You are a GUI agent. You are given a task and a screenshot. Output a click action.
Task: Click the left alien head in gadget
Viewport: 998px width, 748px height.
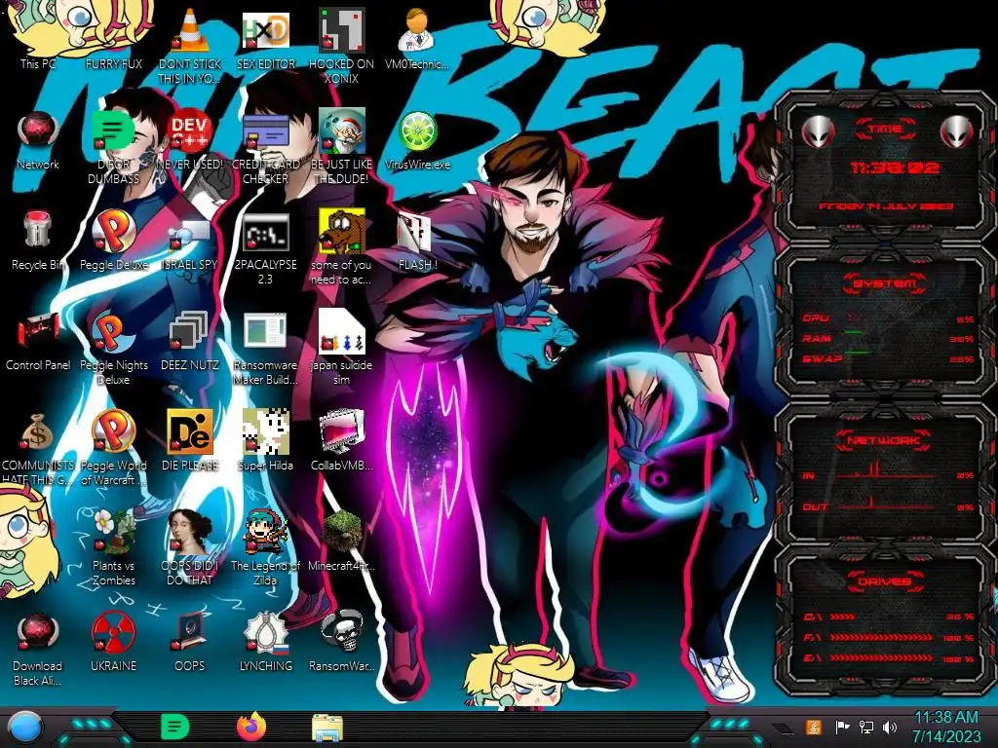818,131
